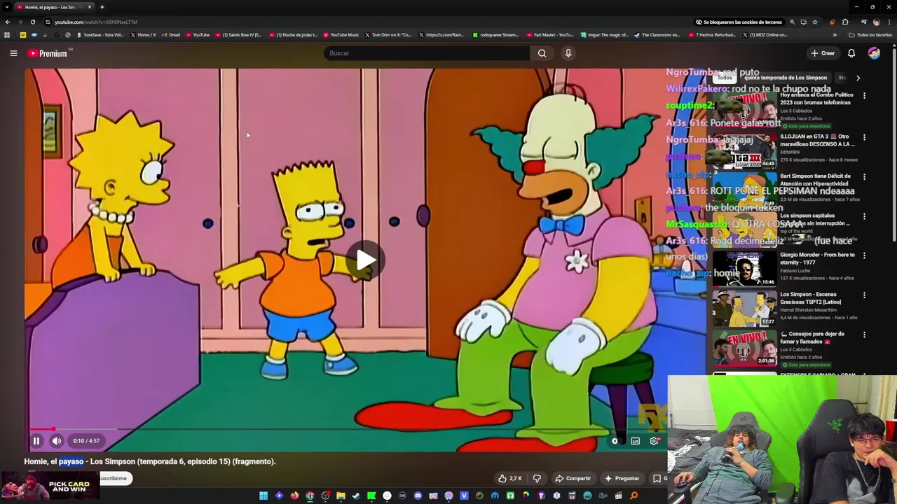Show more filter chips with right arrow
The image size is (897, 504).
(x=858, y=78)
